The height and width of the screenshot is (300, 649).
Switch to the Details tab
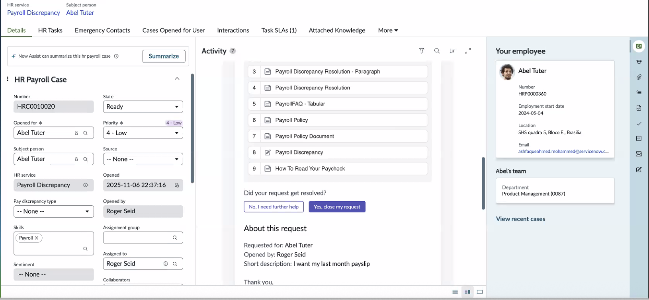click(16, 30)
